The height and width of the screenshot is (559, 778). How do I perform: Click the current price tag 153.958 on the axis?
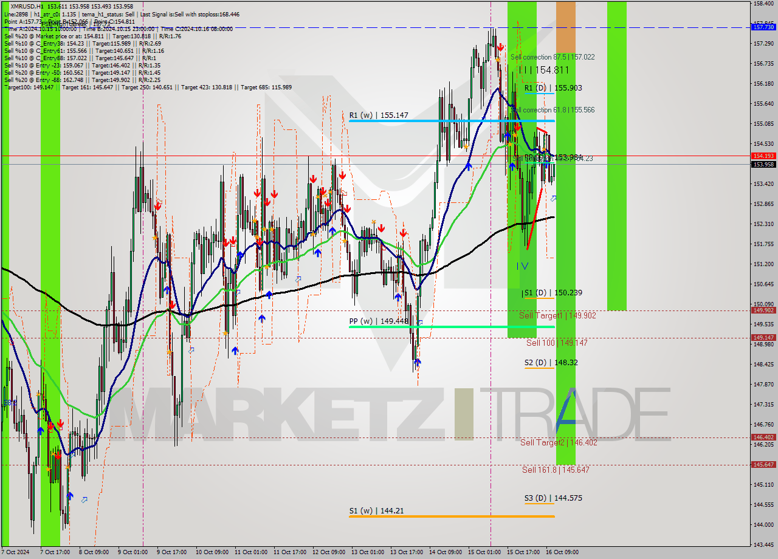(x=763, y=164)
